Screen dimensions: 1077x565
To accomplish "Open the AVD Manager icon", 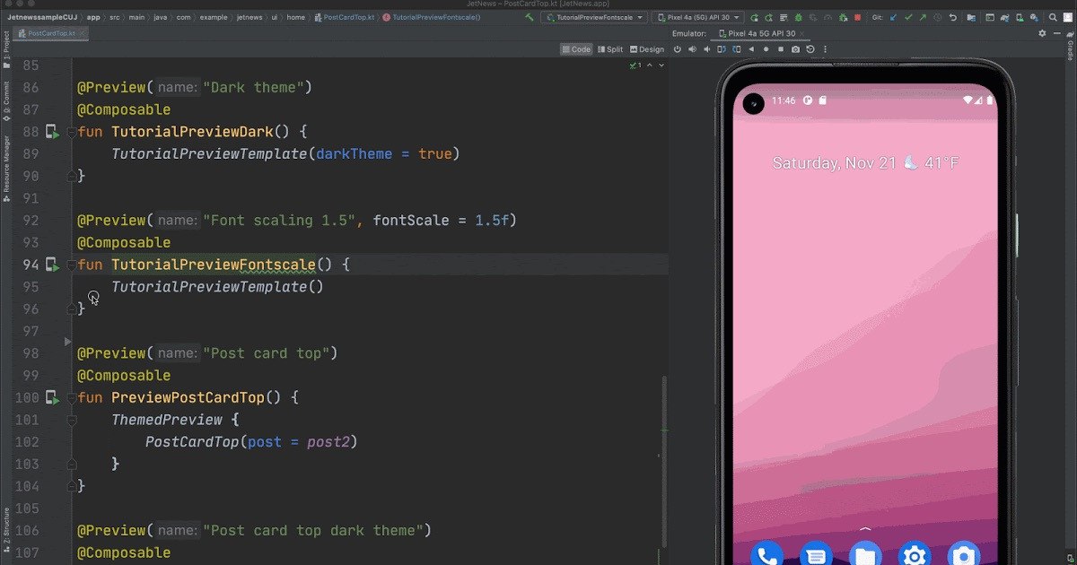I will tap(1020, 17).
